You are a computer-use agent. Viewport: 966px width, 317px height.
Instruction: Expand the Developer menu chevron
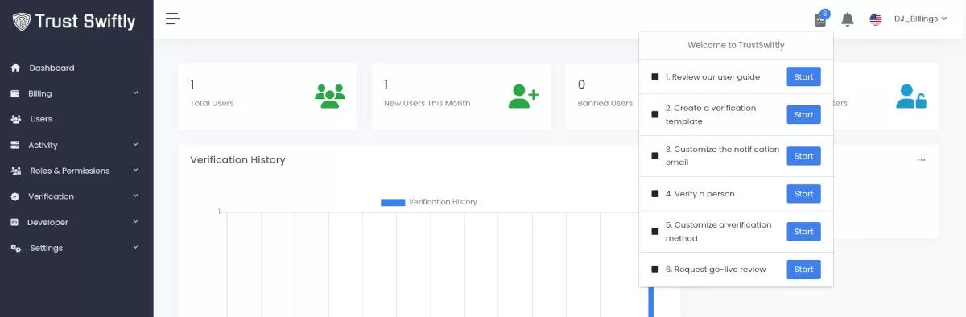tap(135, 221)
